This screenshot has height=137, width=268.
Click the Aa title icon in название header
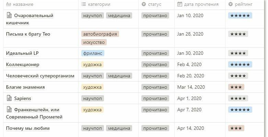click(x=9, y=4)
